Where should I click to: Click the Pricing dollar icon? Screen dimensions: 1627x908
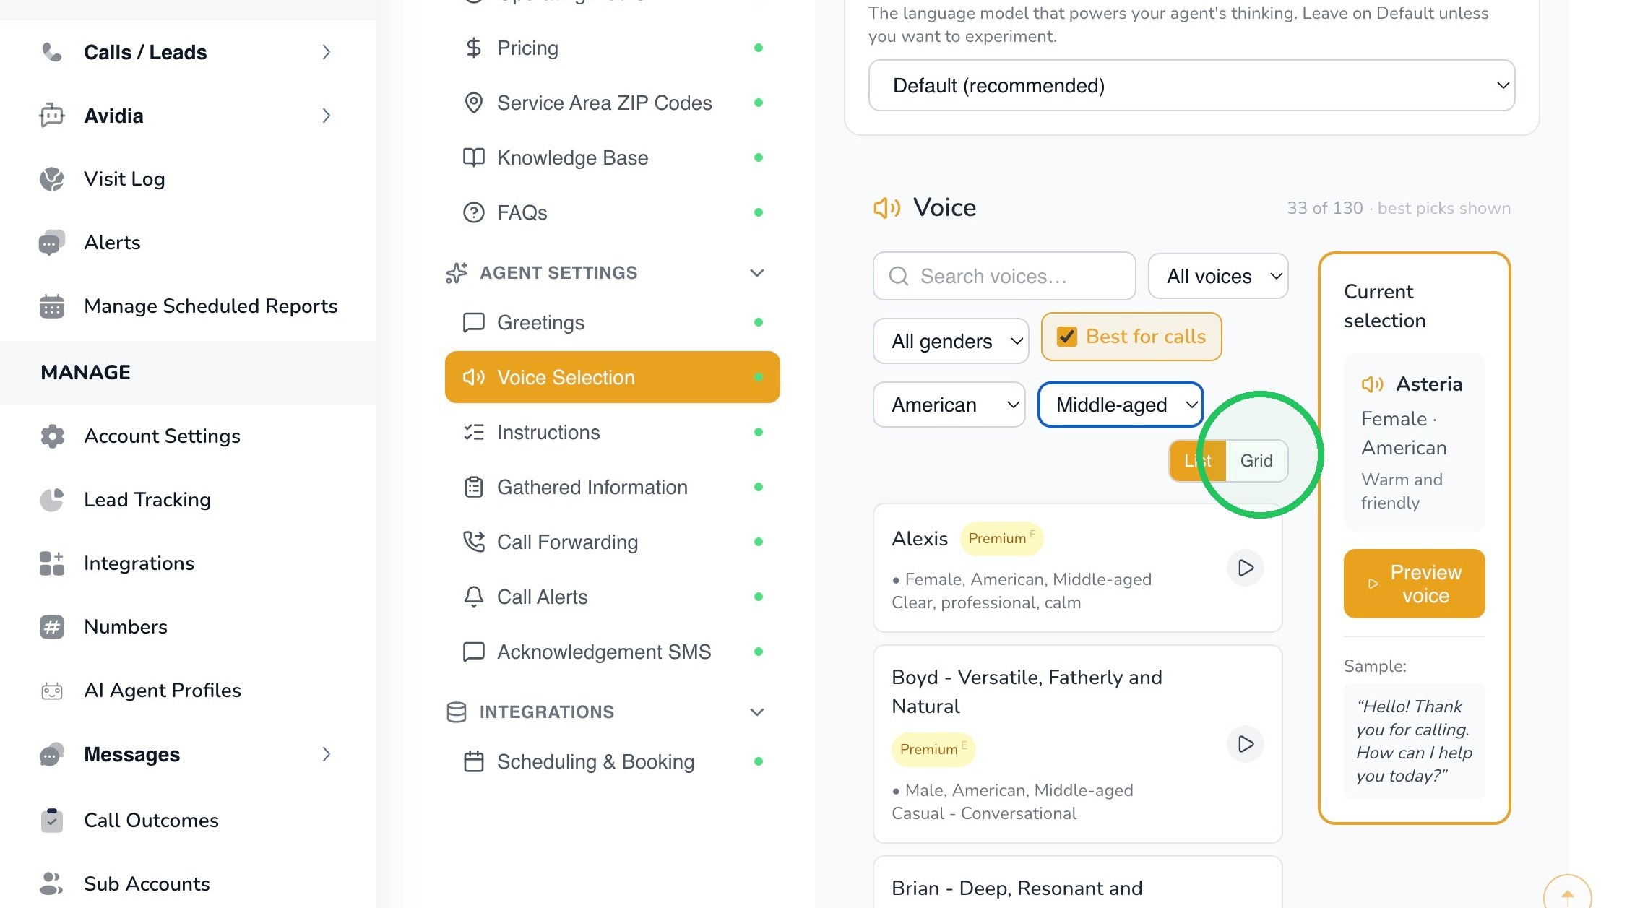(473, 48)
